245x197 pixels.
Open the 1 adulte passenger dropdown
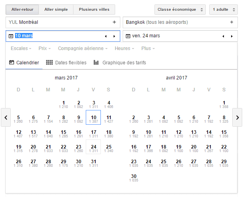[x=223, y=9]
